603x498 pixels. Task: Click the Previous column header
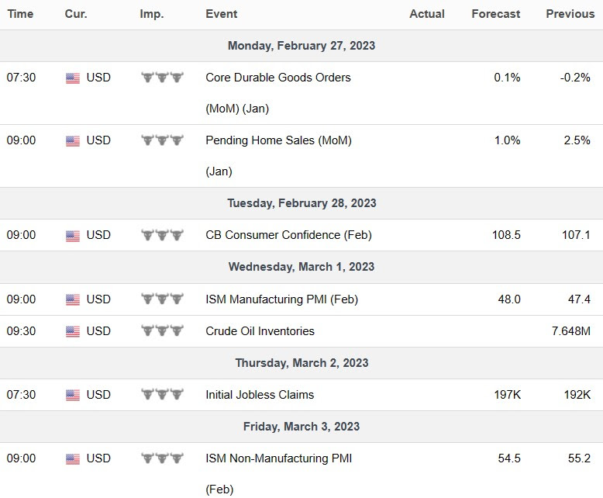570,14
